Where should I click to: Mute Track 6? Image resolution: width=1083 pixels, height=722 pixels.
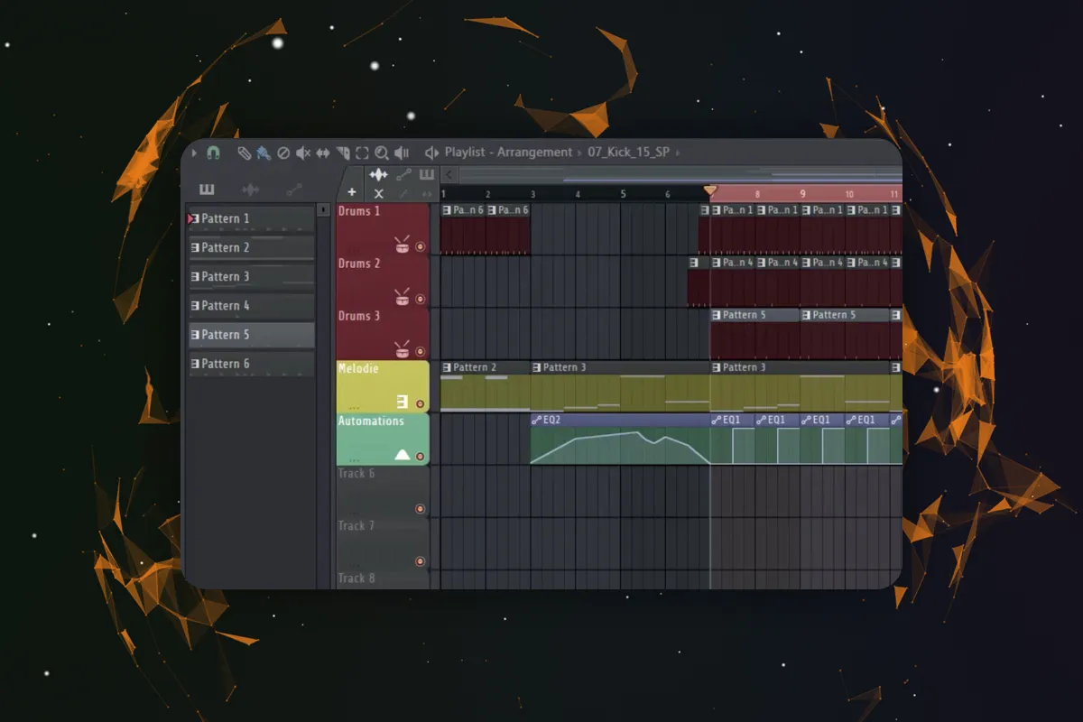click(x=420, y=509)
